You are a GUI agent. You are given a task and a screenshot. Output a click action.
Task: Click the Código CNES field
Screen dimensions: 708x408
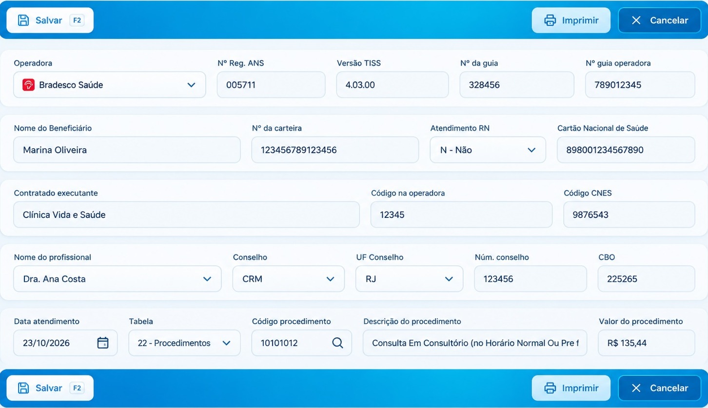(629, 215)
